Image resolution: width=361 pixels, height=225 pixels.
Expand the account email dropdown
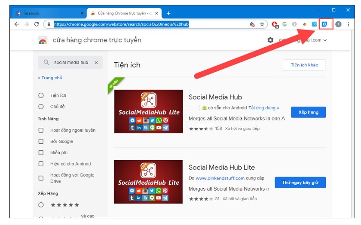click(x=325, y=40)
